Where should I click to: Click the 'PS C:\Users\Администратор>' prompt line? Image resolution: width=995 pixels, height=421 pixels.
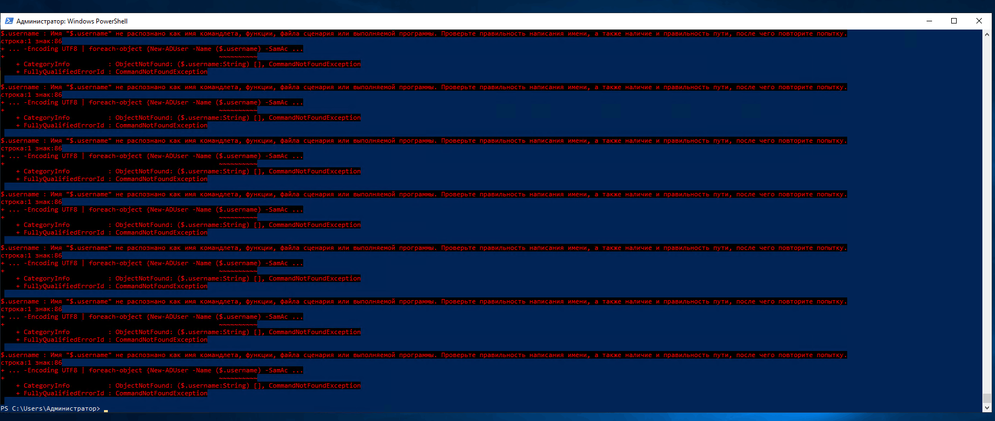[x=51, y=408]
